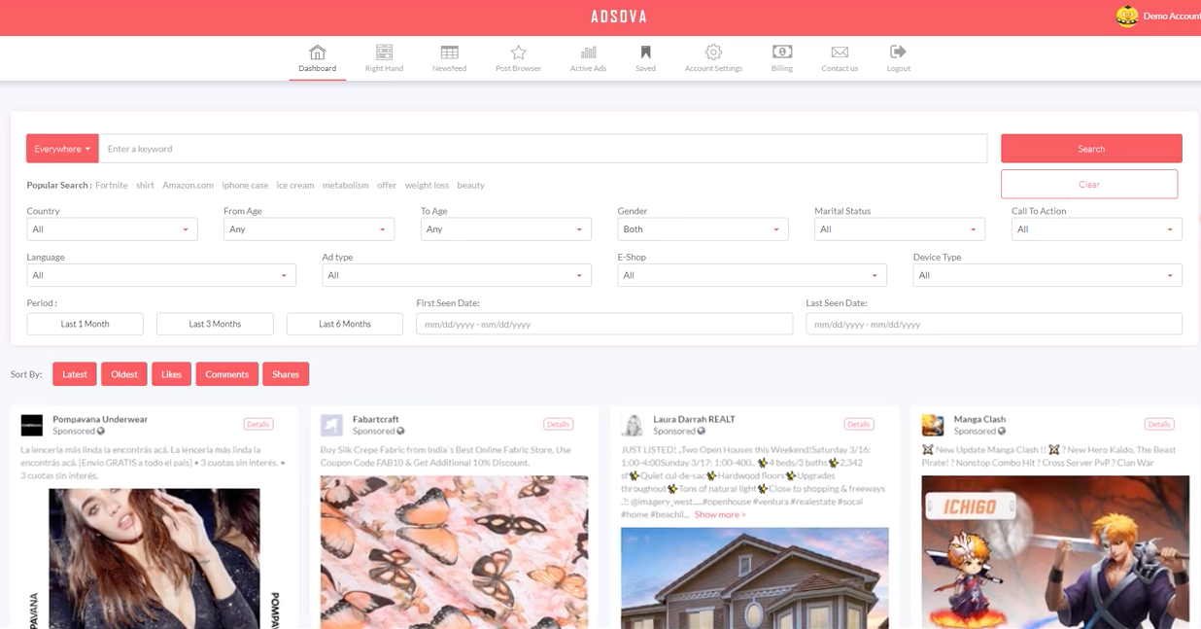This screenshot has height=629, width=1201.
Task: Click the Amazon.com popular search term
Action: click(x=188, y=185)
